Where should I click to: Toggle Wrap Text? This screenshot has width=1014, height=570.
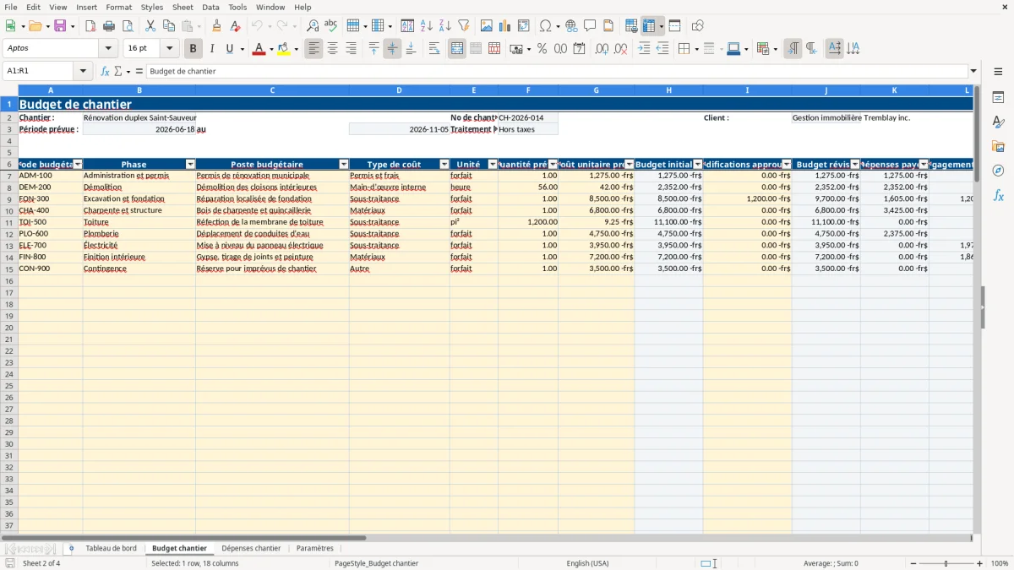(434, 49)
